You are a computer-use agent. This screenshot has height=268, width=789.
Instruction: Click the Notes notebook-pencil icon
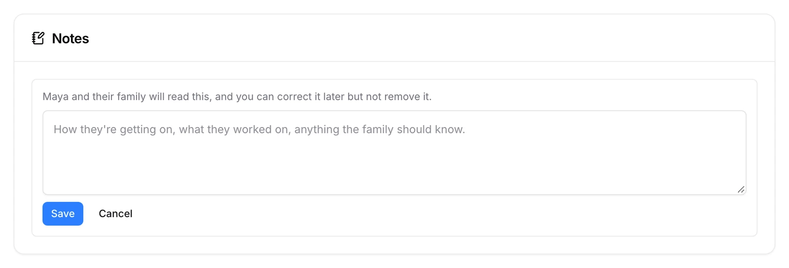click(x=38, y=38)
